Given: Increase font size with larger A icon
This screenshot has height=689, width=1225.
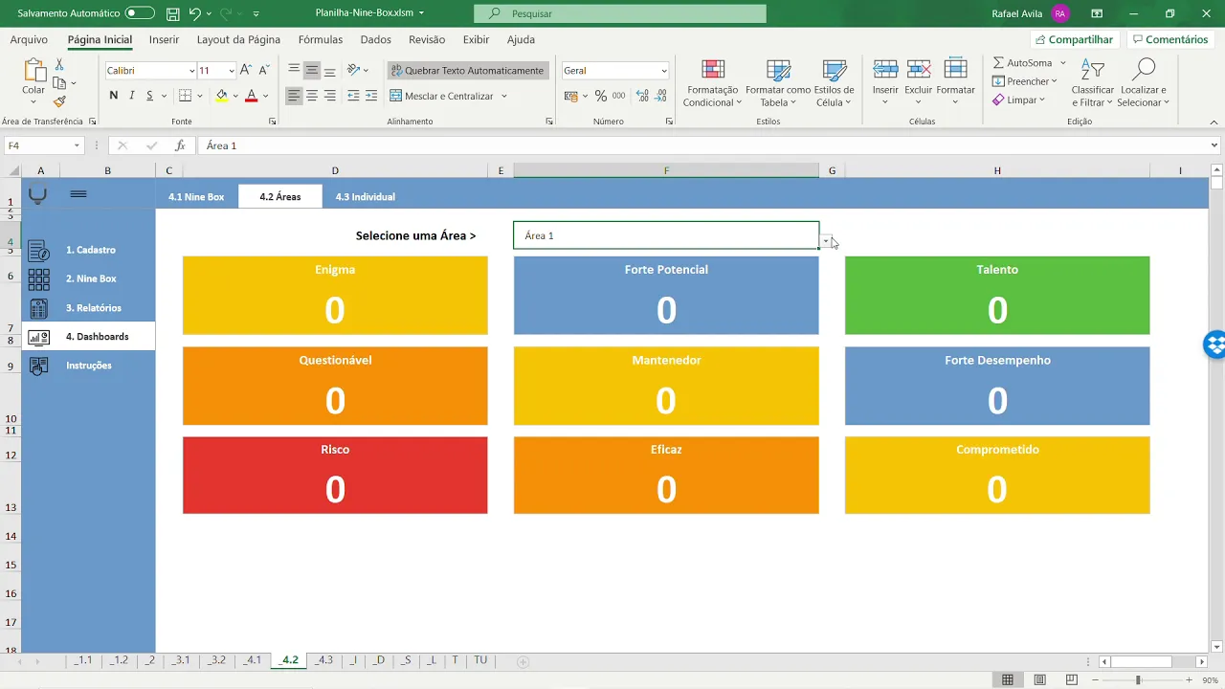Looking at the screenshot, I should click(x=246, y=70).
